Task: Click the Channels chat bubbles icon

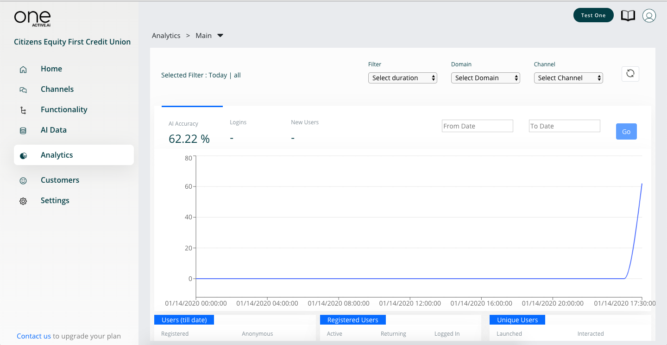Action: click(x=23, y=90)
